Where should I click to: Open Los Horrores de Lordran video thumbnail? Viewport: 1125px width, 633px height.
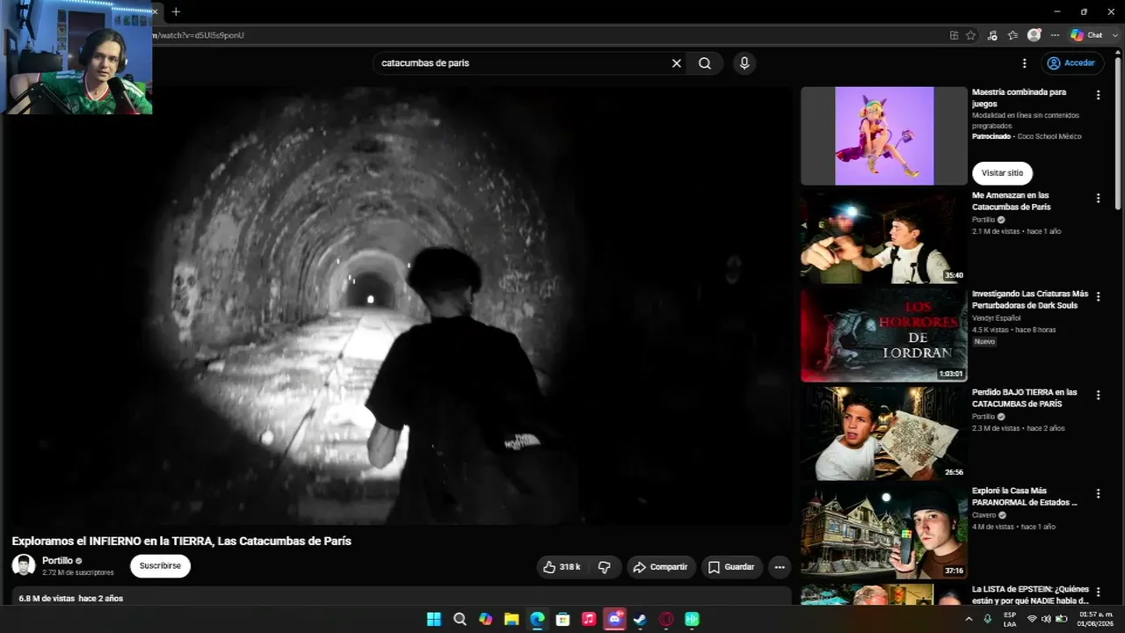[883, 335]
